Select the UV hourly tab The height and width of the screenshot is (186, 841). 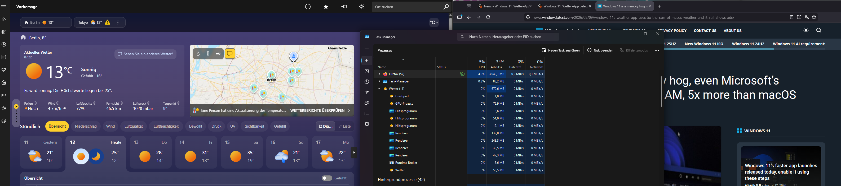[233, 126]
